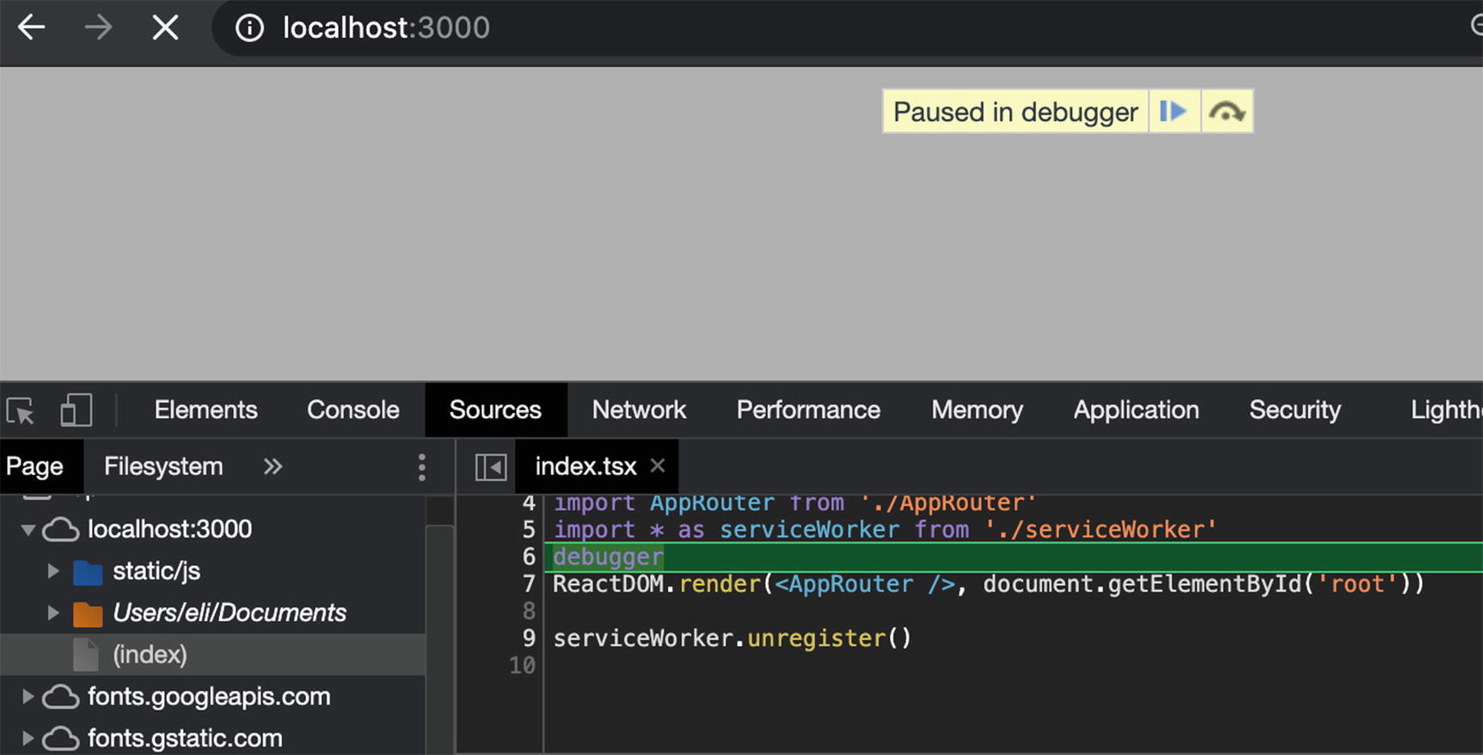This screenshot has width=1483, height=755.
Task: Go back with the browser back arrow
Action: coord(32,27)
